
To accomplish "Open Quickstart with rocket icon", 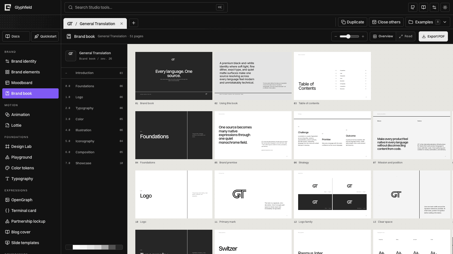I will 45,36.
